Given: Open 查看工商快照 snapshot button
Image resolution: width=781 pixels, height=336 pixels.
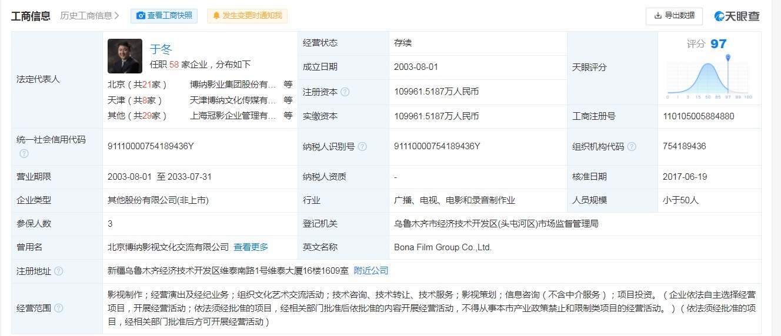Looking at the screenshot, I should click(x=164, y=16).
